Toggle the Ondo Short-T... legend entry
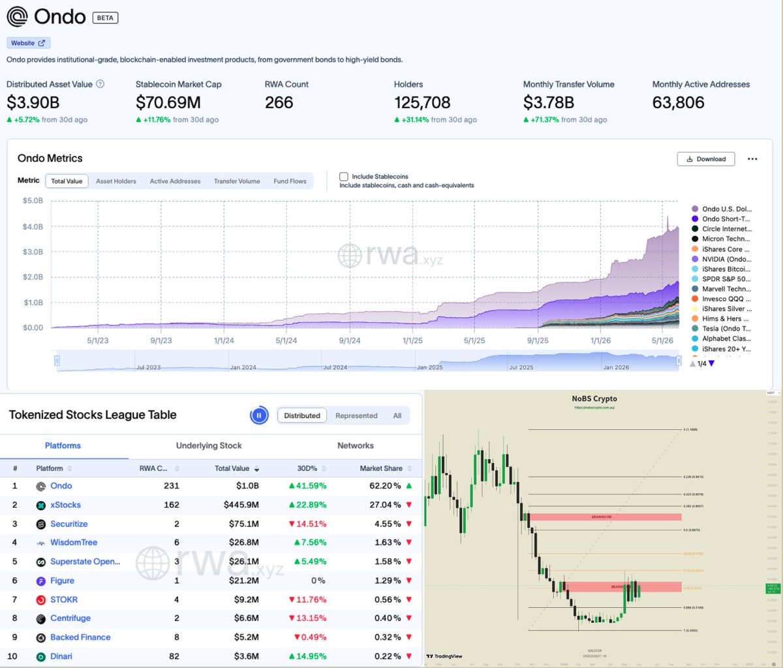The image size is (783, 668). (x=721, y=219)
